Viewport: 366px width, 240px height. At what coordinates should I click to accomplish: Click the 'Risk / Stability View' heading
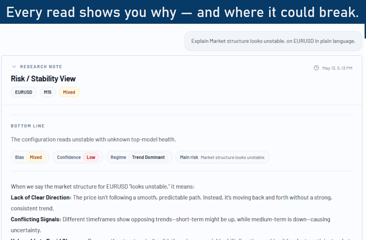[43, 79]
